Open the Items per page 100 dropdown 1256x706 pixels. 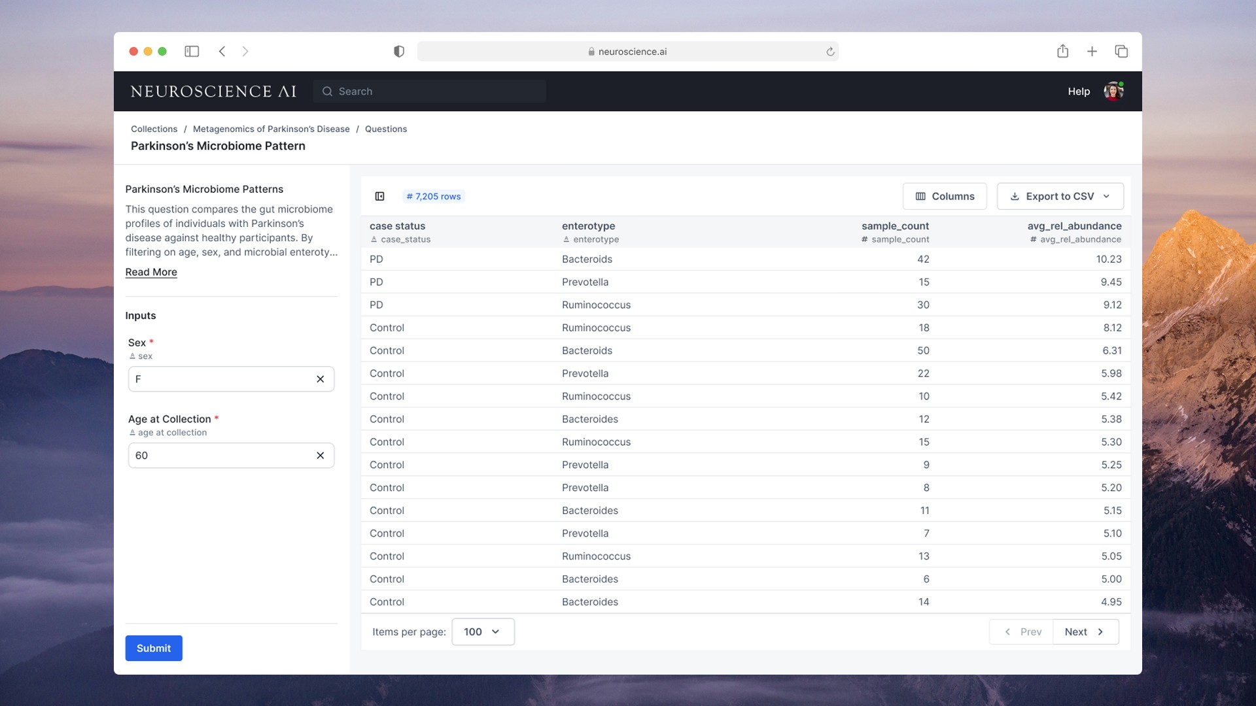pyautogui.click(x=483, y=631)
